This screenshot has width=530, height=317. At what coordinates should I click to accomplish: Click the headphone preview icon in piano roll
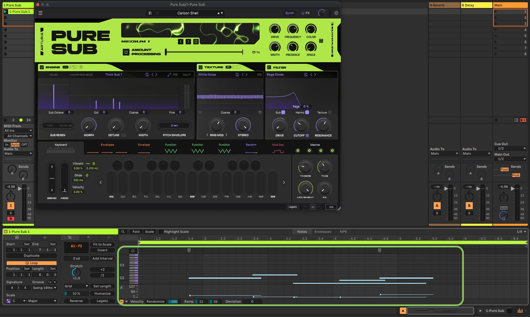pos(133,251)
